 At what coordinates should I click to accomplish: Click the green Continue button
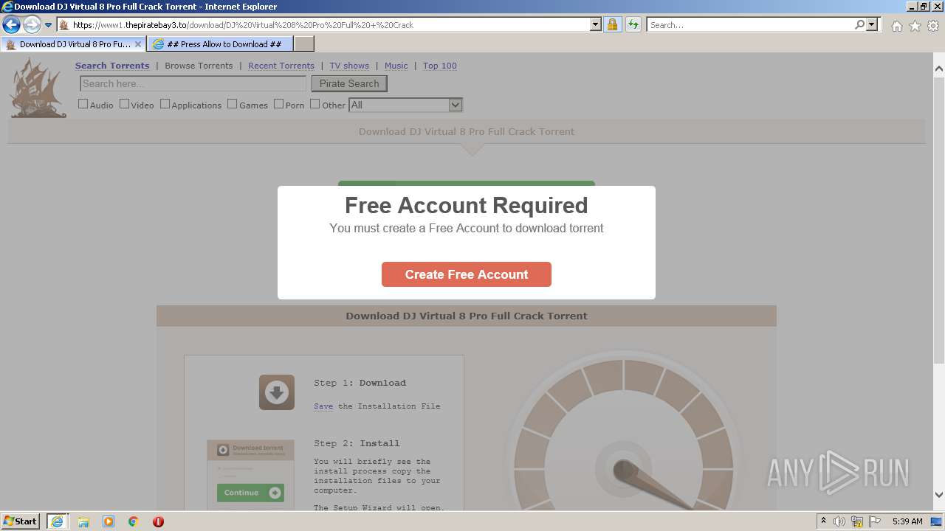tap(250, 493)
